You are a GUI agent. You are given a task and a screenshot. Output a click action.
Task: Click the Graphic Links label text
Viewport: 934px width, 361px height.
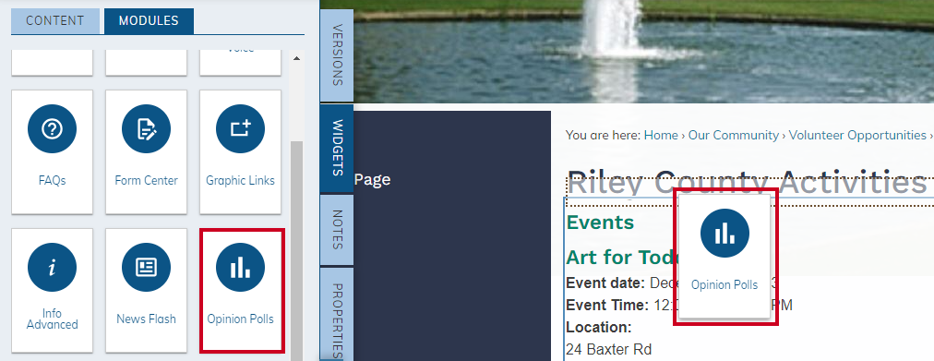(x=240, y=180)
